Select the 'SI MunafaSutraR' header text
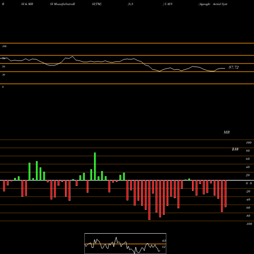Viewport: 254px width, 254px height. pyautogui.click(x=62, y=4)
